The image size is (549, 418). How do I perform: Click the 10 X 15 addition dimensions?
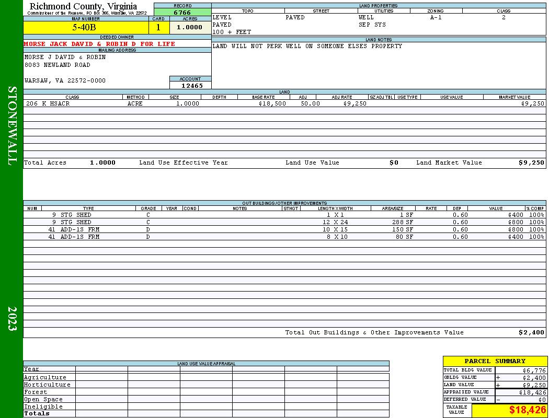coord(335,230)
